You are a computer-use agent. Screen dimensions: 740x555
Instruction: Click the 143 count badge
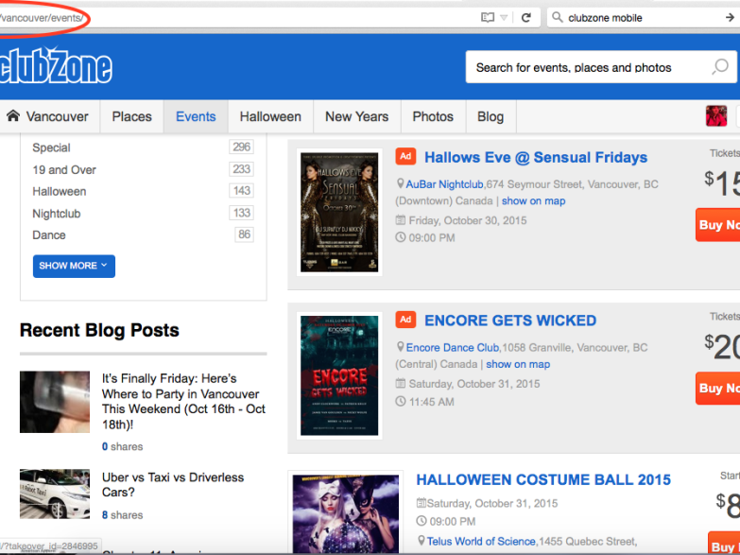coord(242,190)
